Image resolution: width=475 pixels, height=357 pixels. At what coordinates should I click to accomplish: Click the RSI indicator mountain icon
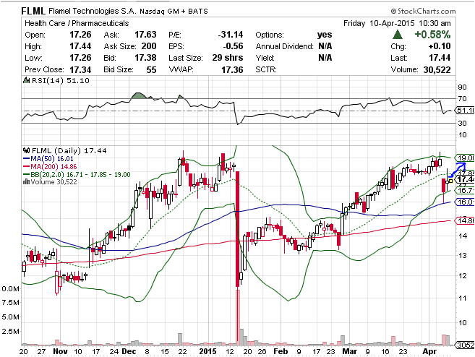coord(26,80)
